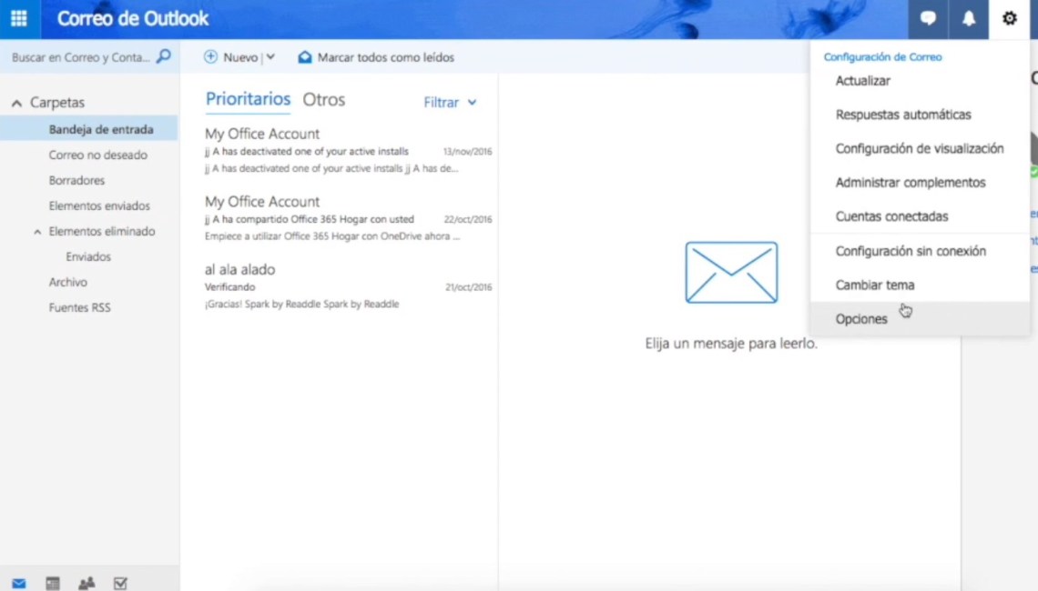Open the Calendar icon in bottom bar
1038x591 pixels.
point(53,583)
